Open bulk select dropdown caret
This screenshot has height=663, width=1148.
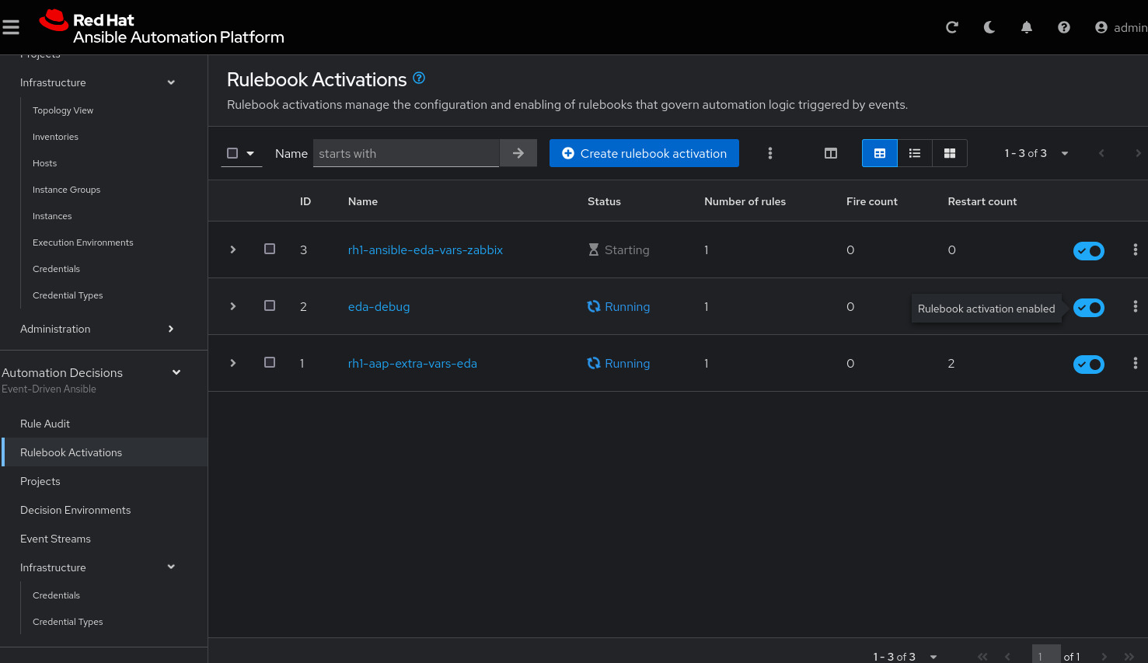(x=250, y=153)
